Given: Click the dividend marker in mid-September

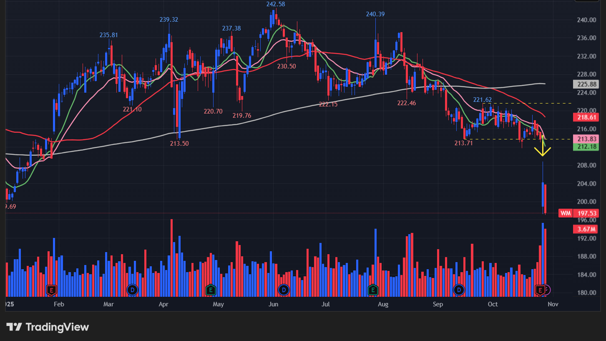Looking at the screenshot, I should click(x=459, y=289).
